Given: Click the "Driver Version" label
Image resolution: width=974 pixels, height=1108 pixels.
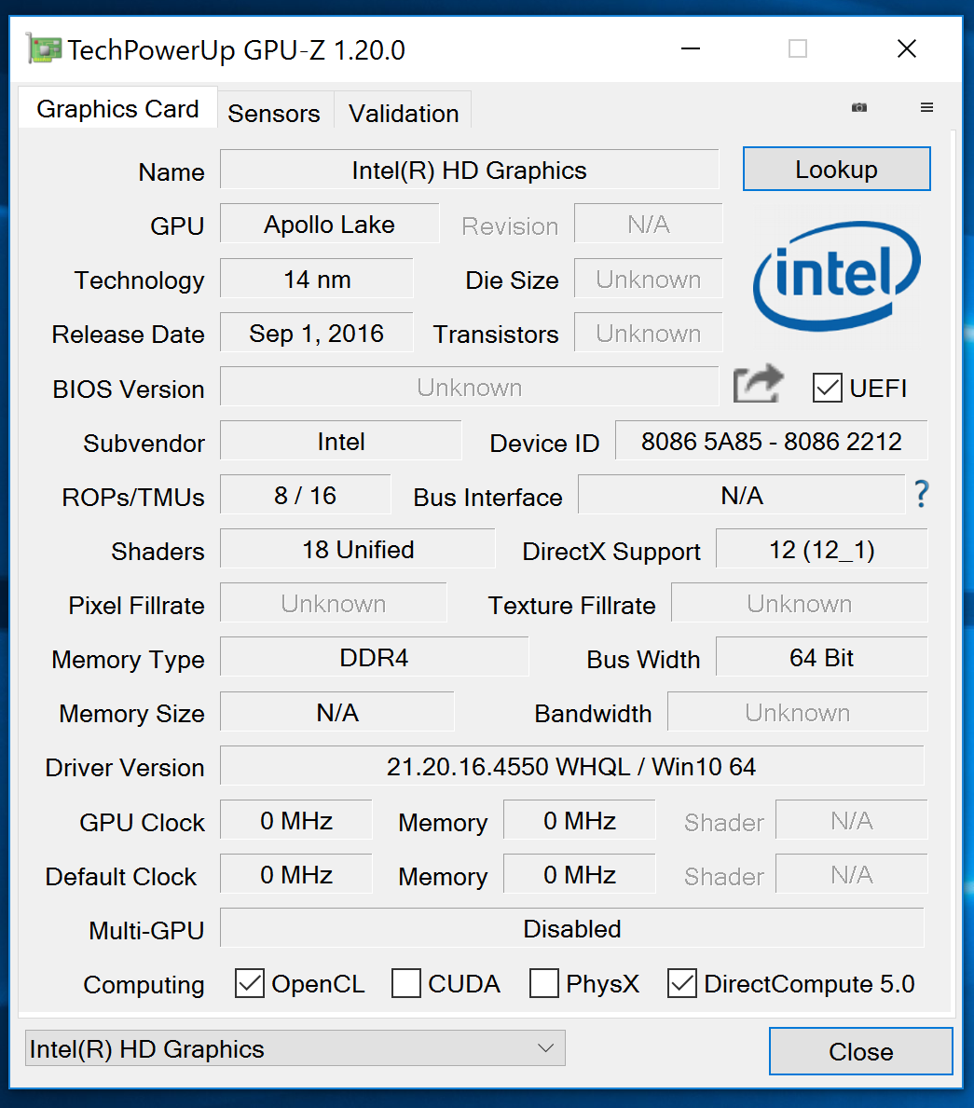Looking at the screenshot, I should click(x=124, y=768).
